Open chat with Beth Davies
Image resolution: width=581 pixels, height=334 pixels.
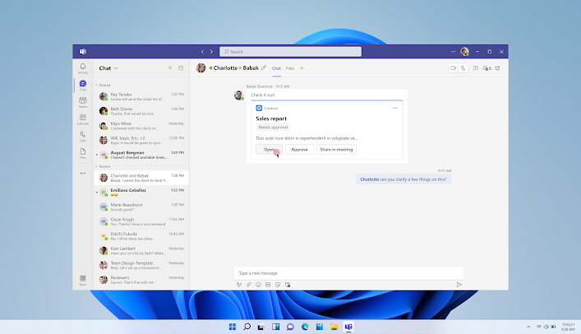click(141, 111)
